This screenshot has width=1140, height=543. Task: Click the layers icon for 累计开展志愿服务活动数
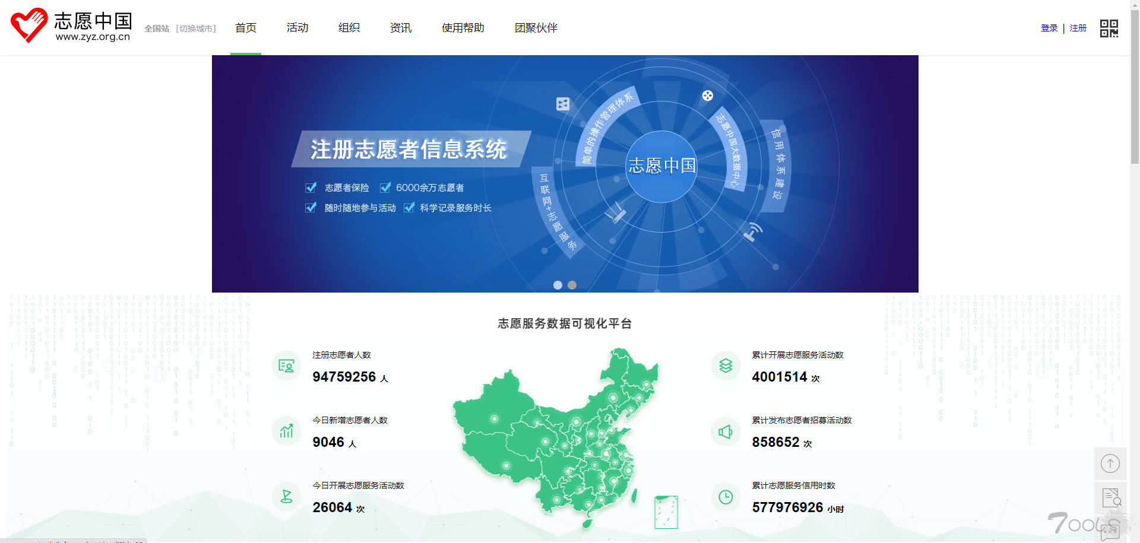(x=726, y=366)
